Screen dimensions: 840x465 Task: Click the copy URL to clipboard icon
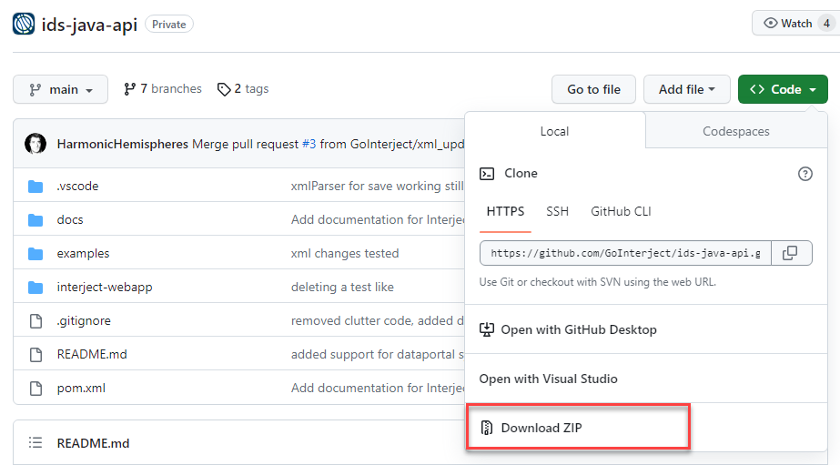pos(790,253)
